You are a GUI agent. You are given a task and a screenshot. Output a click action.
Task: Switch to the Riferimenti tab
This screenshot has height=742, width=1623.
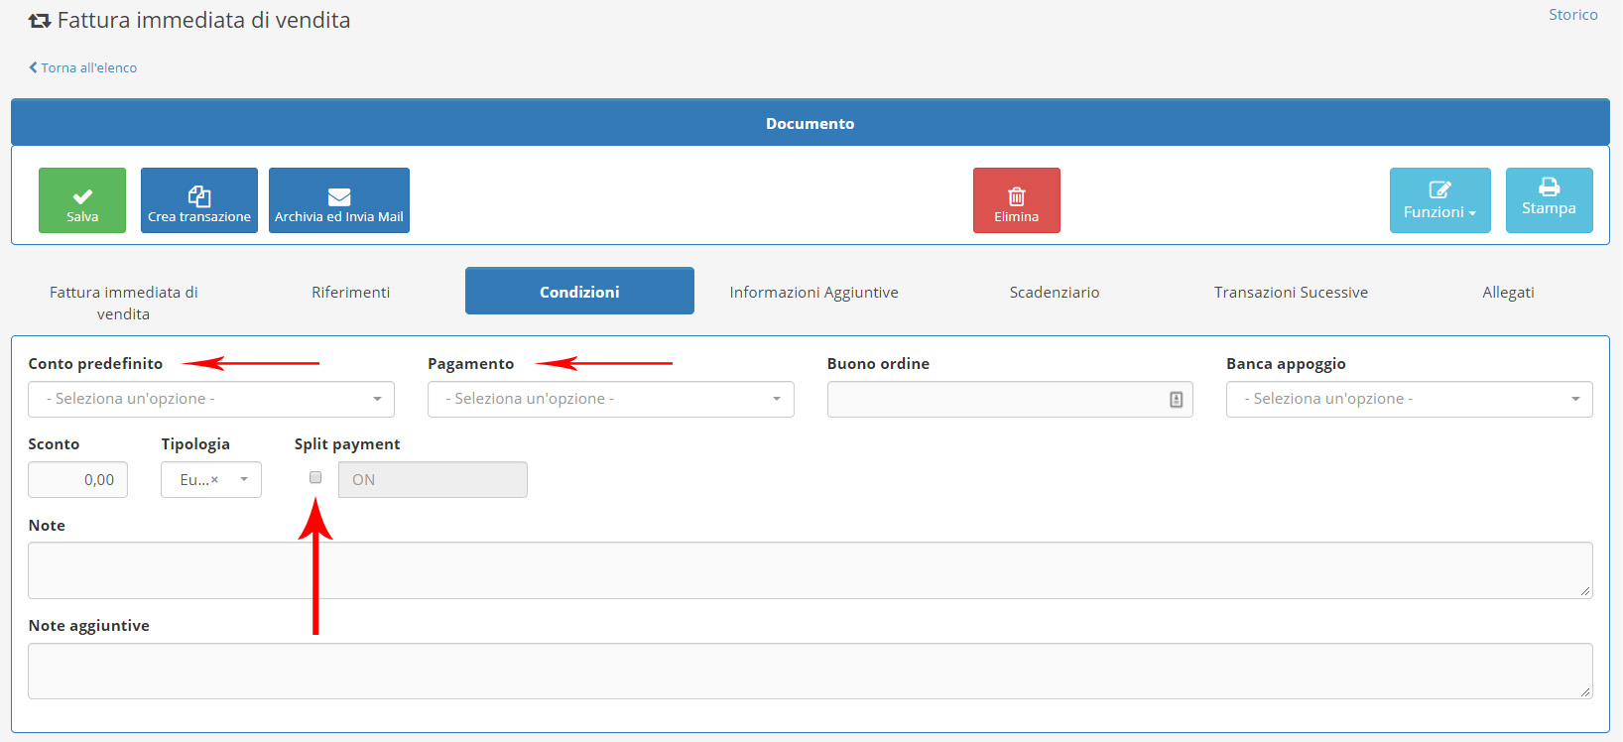[350, 293]
